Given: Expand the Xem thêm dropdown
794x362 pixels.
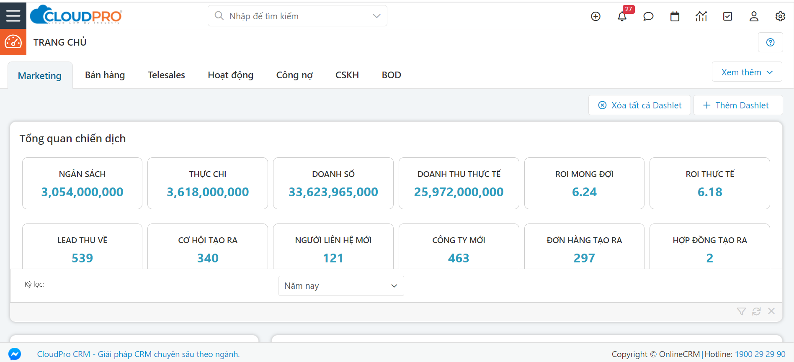Looking at the screenshot, I should coord(747,72).
